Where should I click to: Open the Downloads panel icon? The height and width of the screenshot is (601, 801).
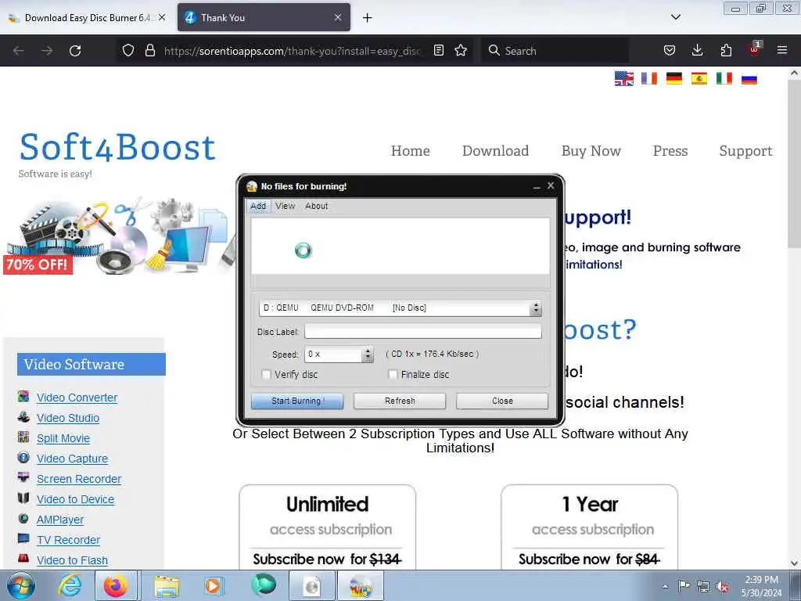(x=697, y=51)
